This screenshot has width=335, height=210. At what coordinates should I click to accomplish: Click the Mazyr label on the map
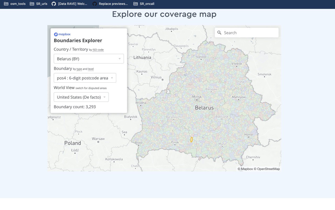click(223, 144)
